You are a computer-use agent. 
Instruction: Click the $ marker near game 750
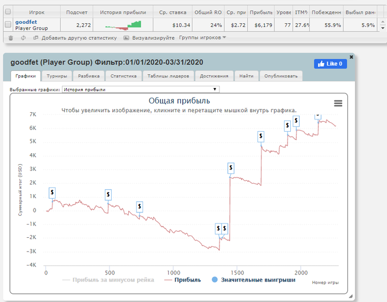coord(139,206)
